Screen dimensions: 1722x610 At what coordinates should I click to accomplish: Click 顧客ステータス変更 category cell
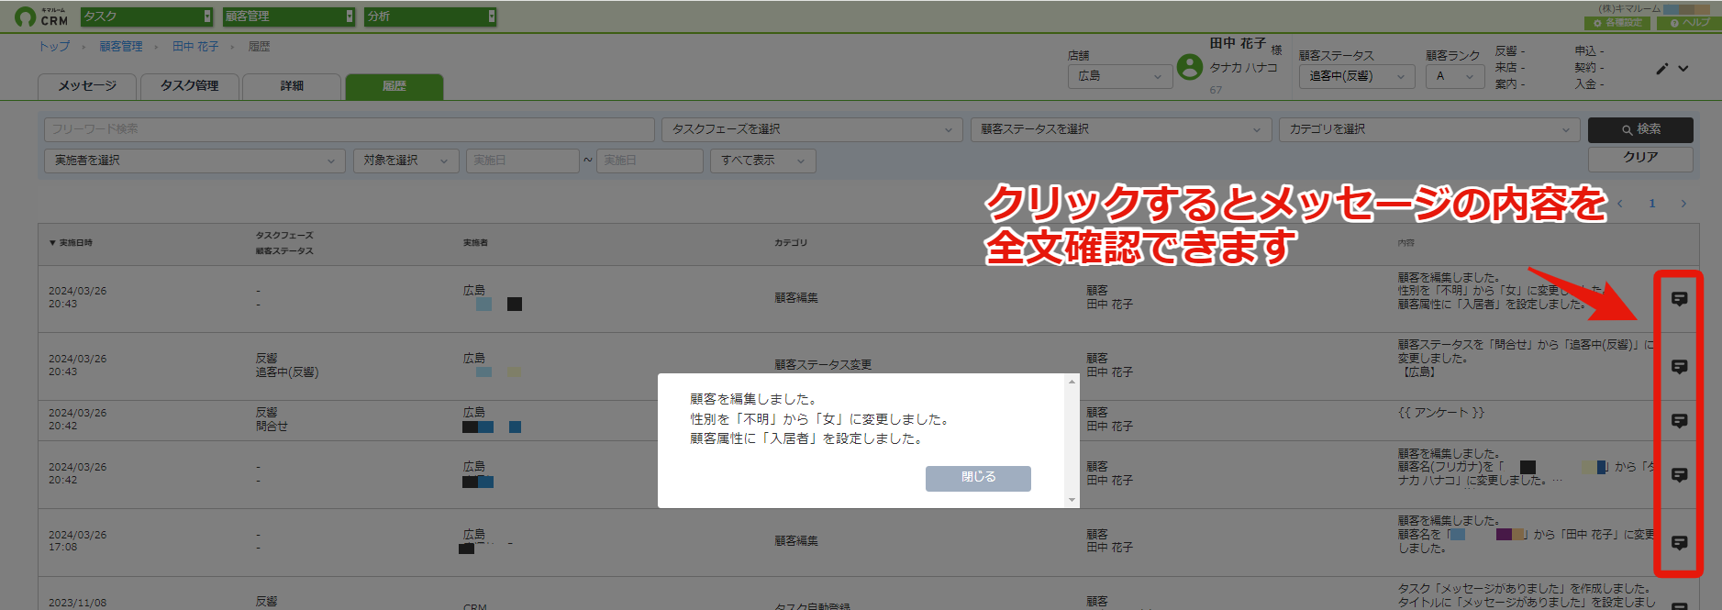823,365
